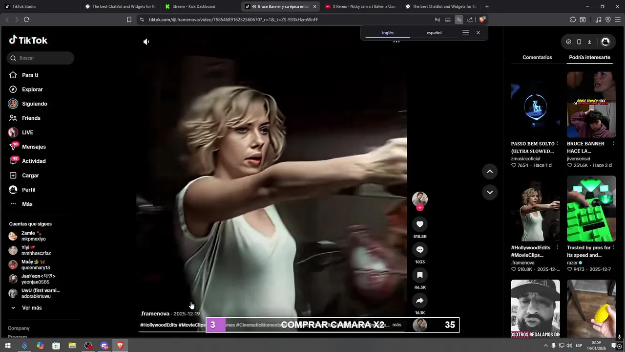625x352 pixels.
Task: Like the video using the heart icon
Action: point(420,224)
